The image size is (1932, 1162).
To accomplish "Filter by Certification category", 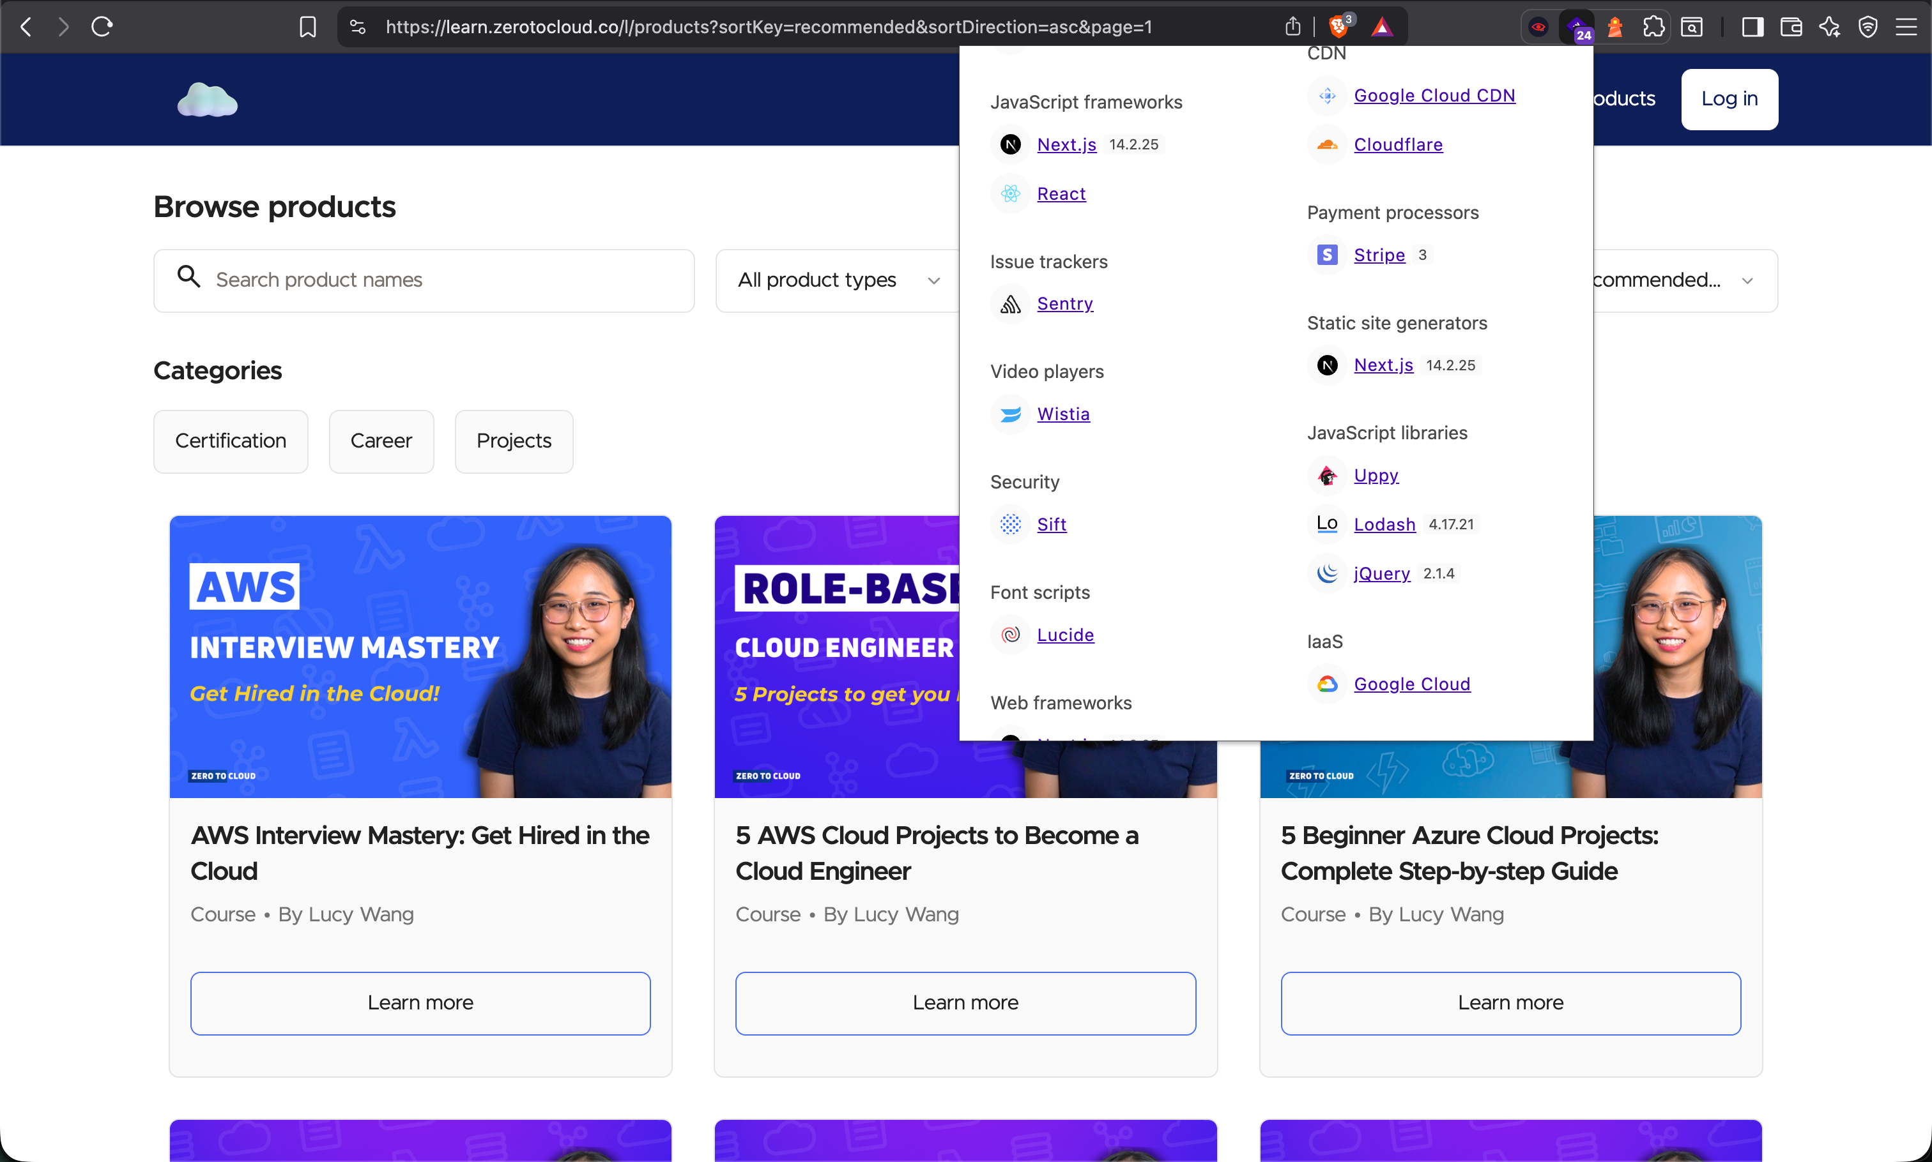I will tap(231, 442).
